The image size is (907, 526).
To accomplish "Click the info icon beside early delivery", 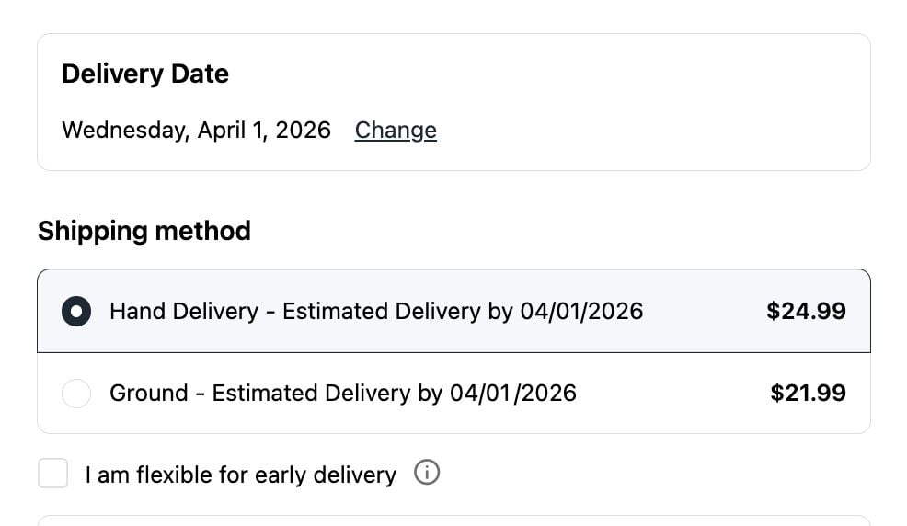I will point(427,474).
